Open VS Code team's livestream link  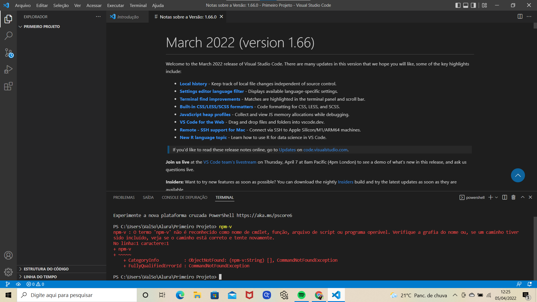[x=230, y=162]
